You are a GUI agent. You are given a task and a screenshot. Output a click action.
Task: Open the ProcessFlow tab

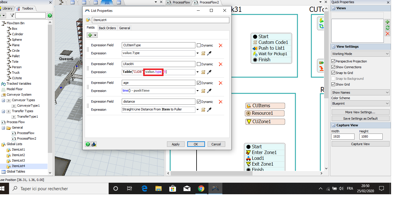point(179,2)
